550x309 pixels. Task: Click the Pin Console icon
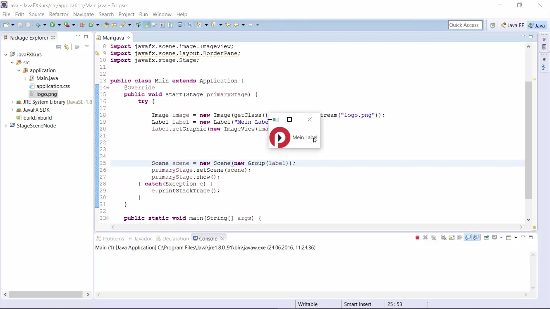point(486,237)
